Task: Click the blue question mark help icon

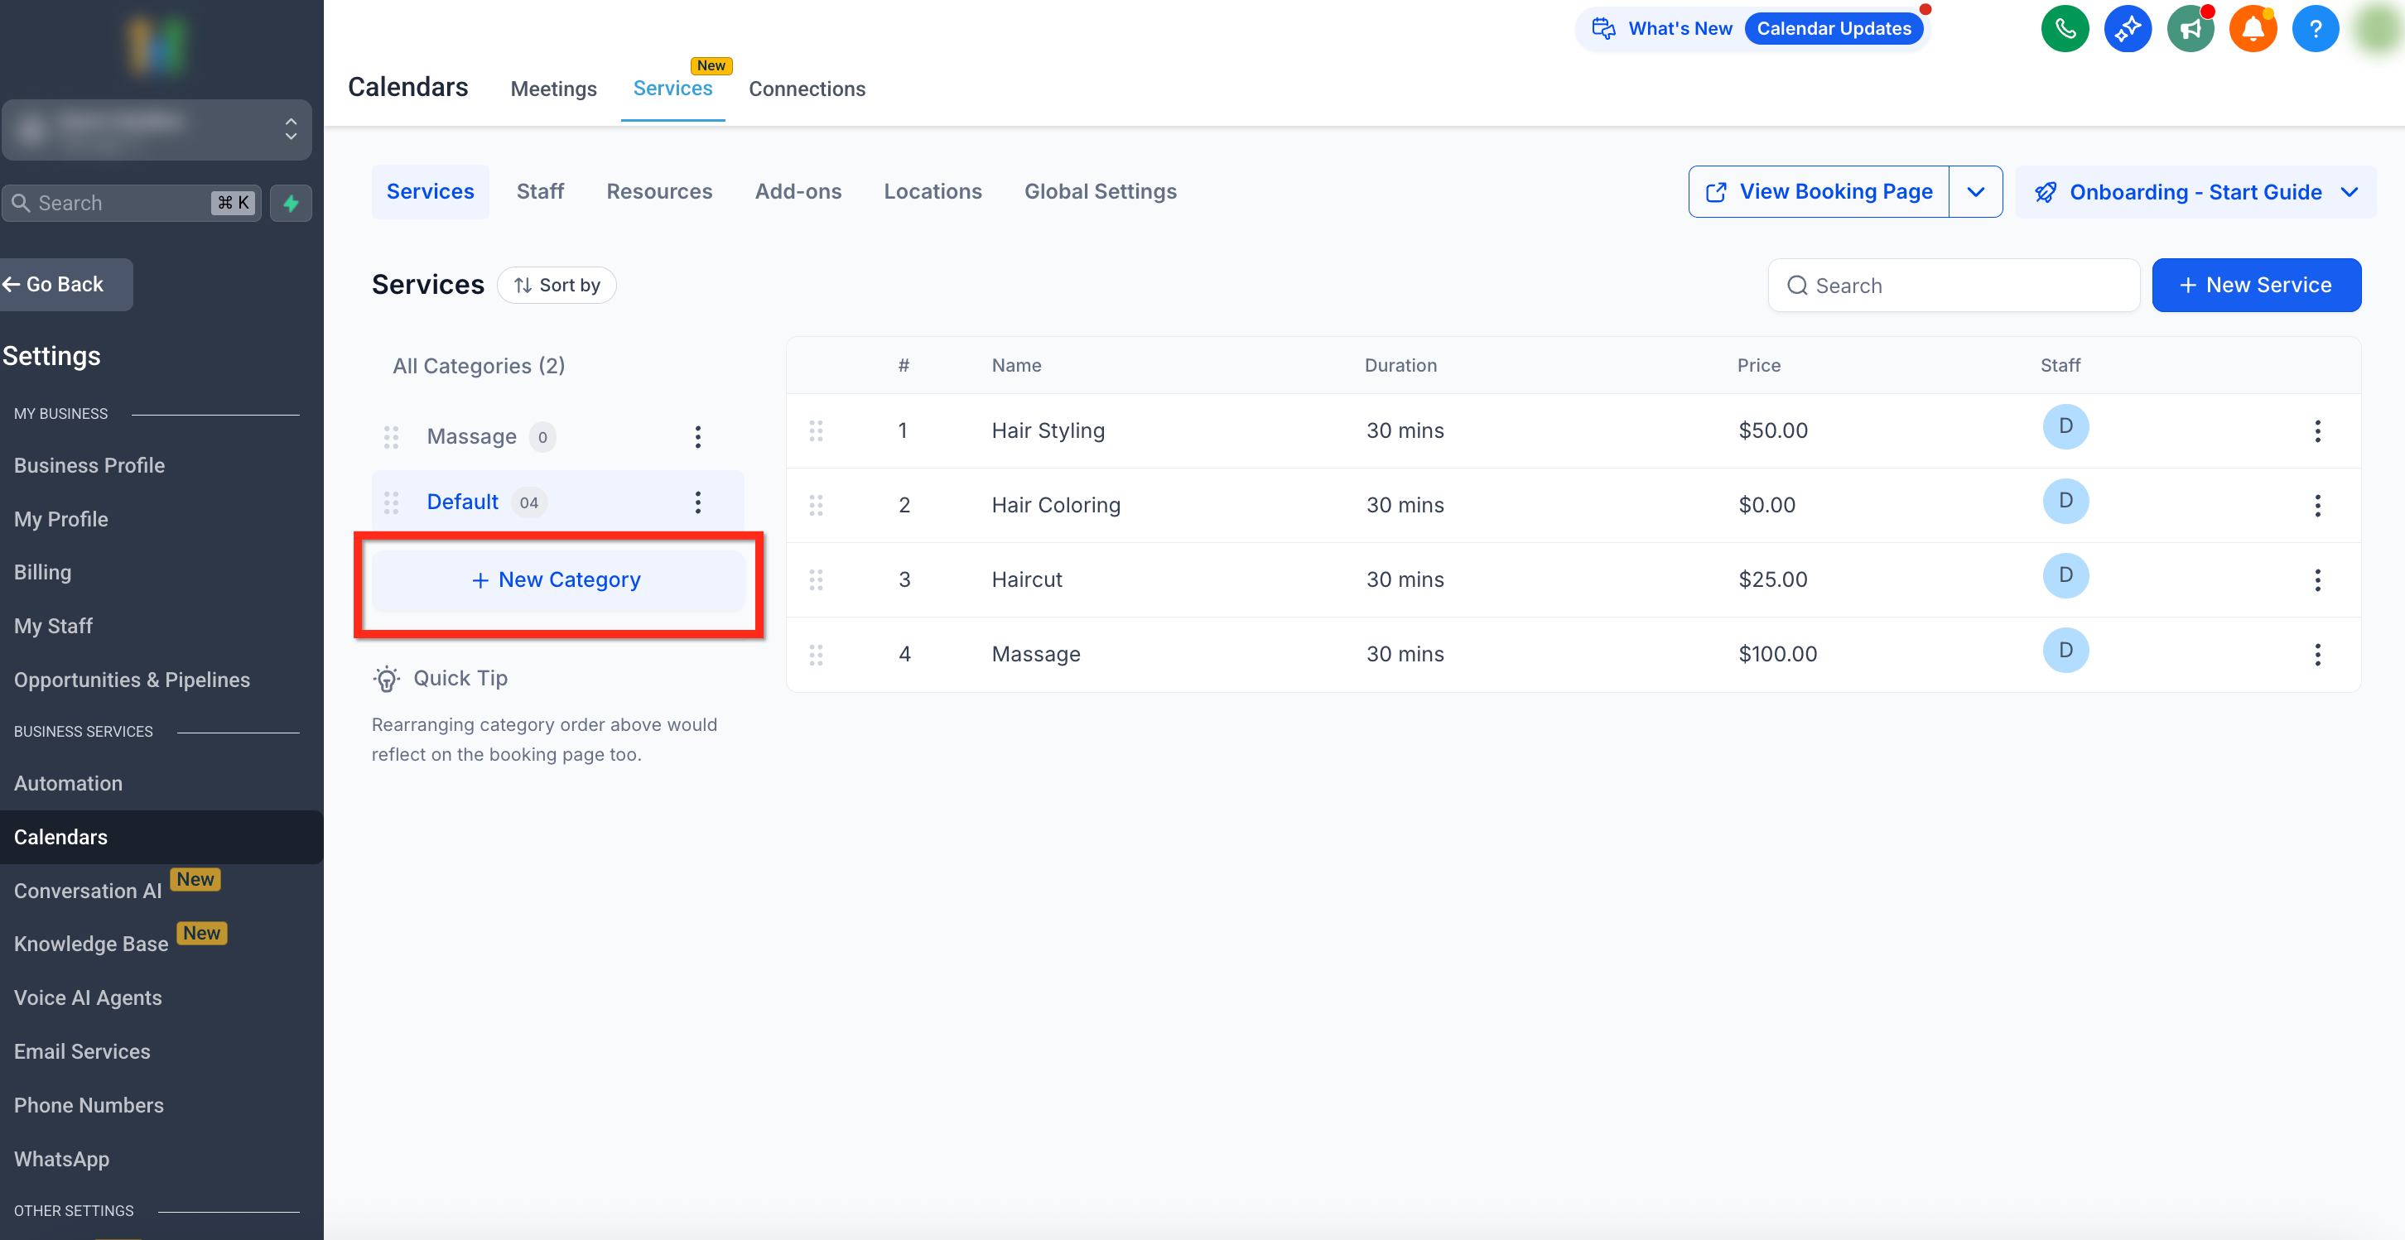Action: 2315,29
